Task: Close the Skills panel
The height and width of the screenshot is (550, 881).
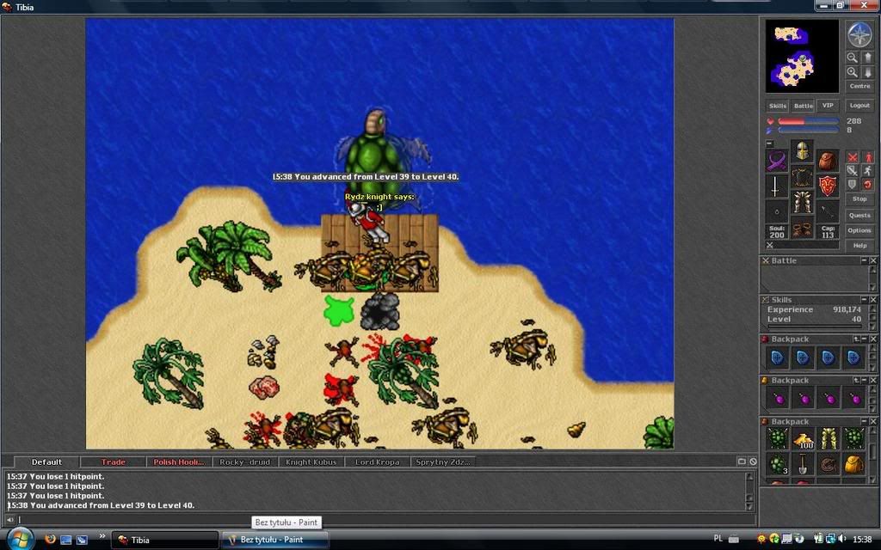Action: [873, 300]
